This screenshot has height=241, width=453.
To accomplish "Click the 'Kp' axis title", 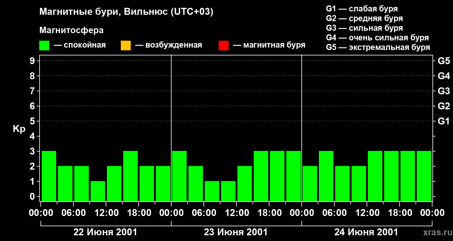I will click(x=19, y=129).
